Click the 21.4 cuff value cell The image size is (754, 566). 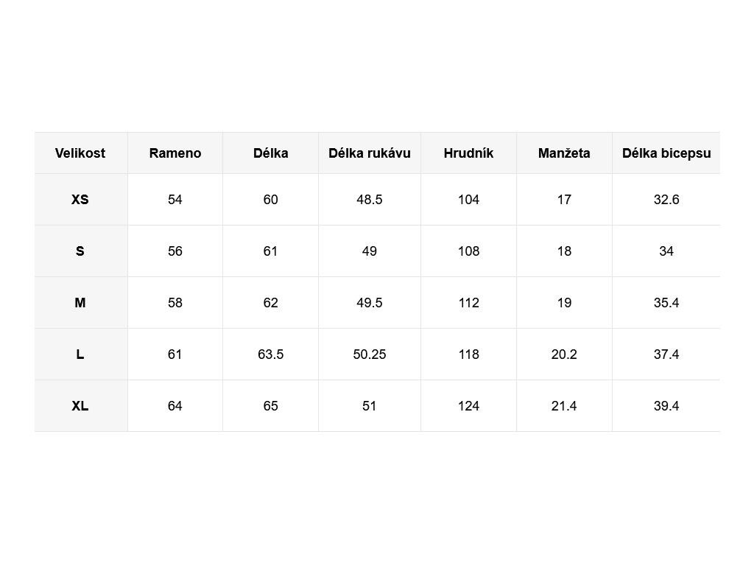(x=564, y=405)
